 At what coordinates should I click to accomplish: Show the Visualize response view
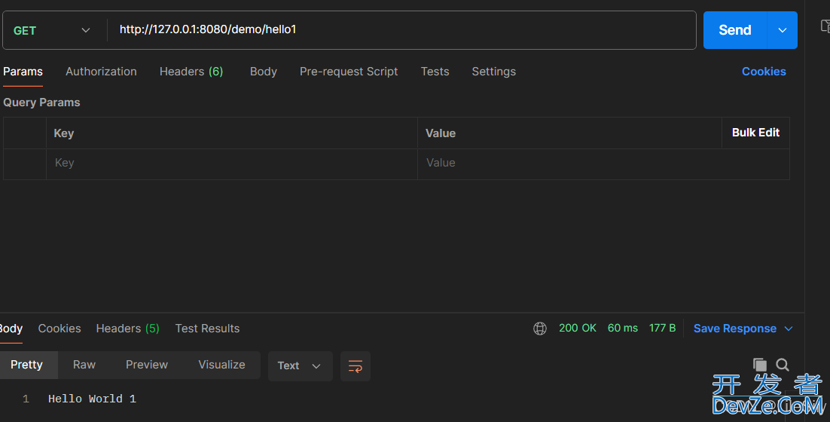(221, 365)
